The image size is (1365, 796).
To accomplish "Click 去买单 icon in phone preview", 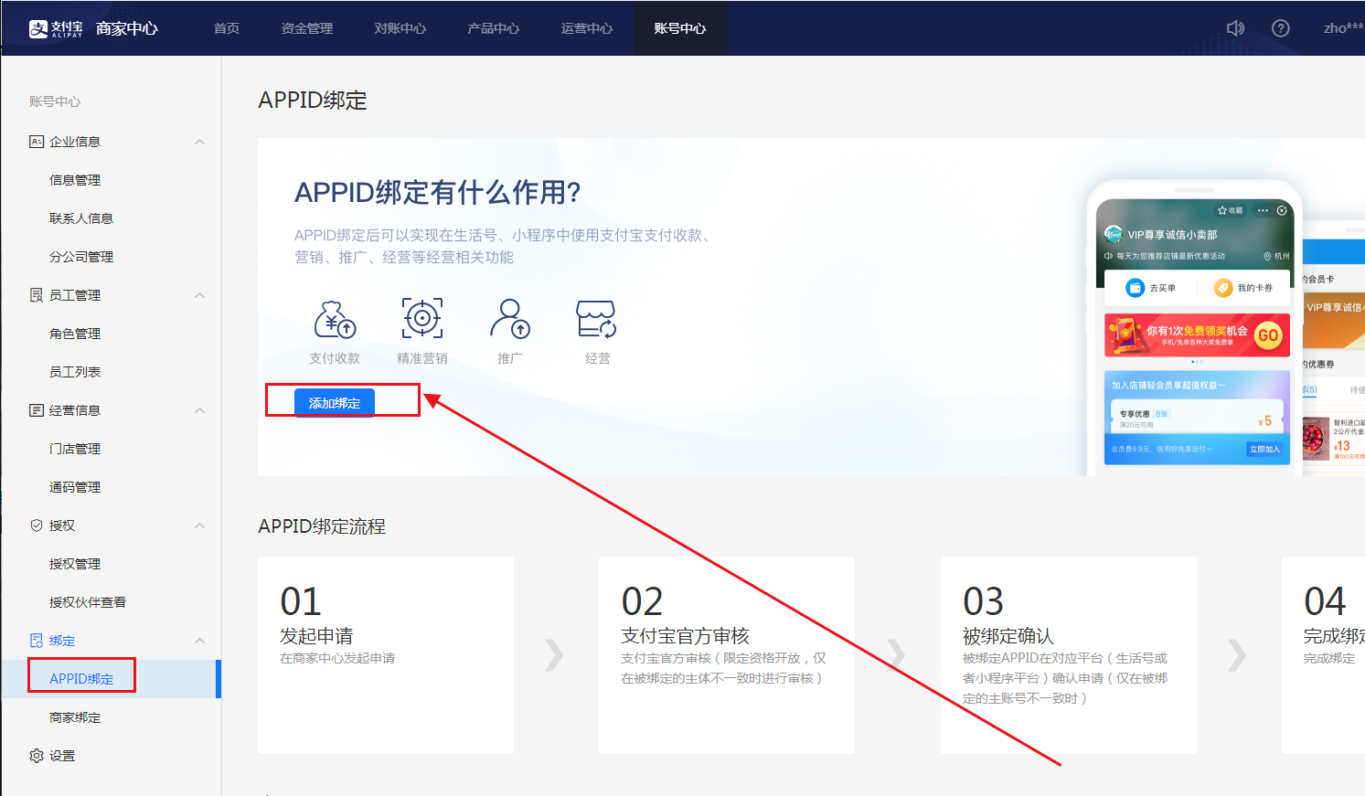I will click(x=1136, y=288).
